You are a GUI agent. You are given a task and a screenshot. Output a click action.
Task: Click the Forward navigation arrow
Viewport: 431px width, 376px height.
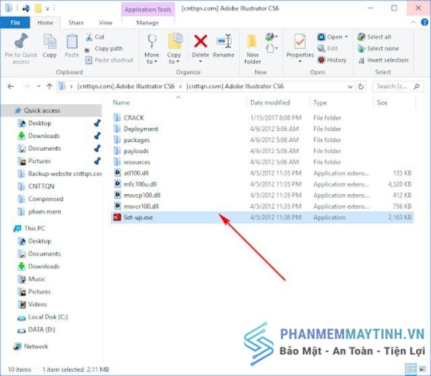click(x=26, y=87)
